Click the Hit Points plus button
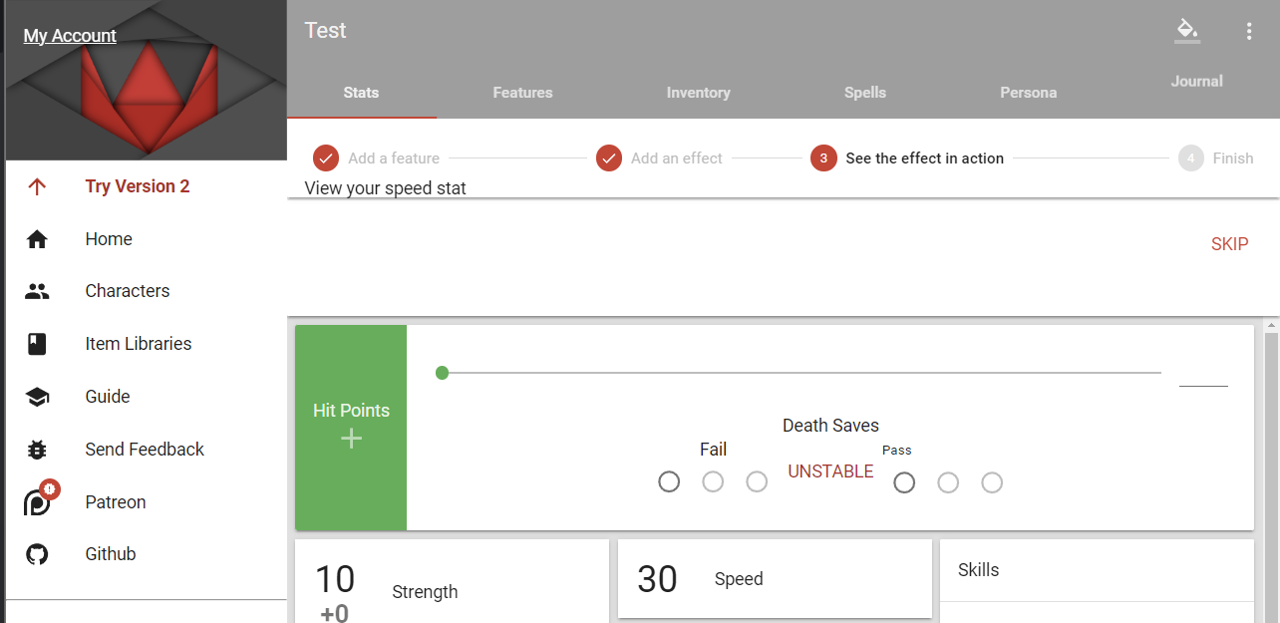The height and width of the screenshot is (623, 1280). (x=351, y=439)
